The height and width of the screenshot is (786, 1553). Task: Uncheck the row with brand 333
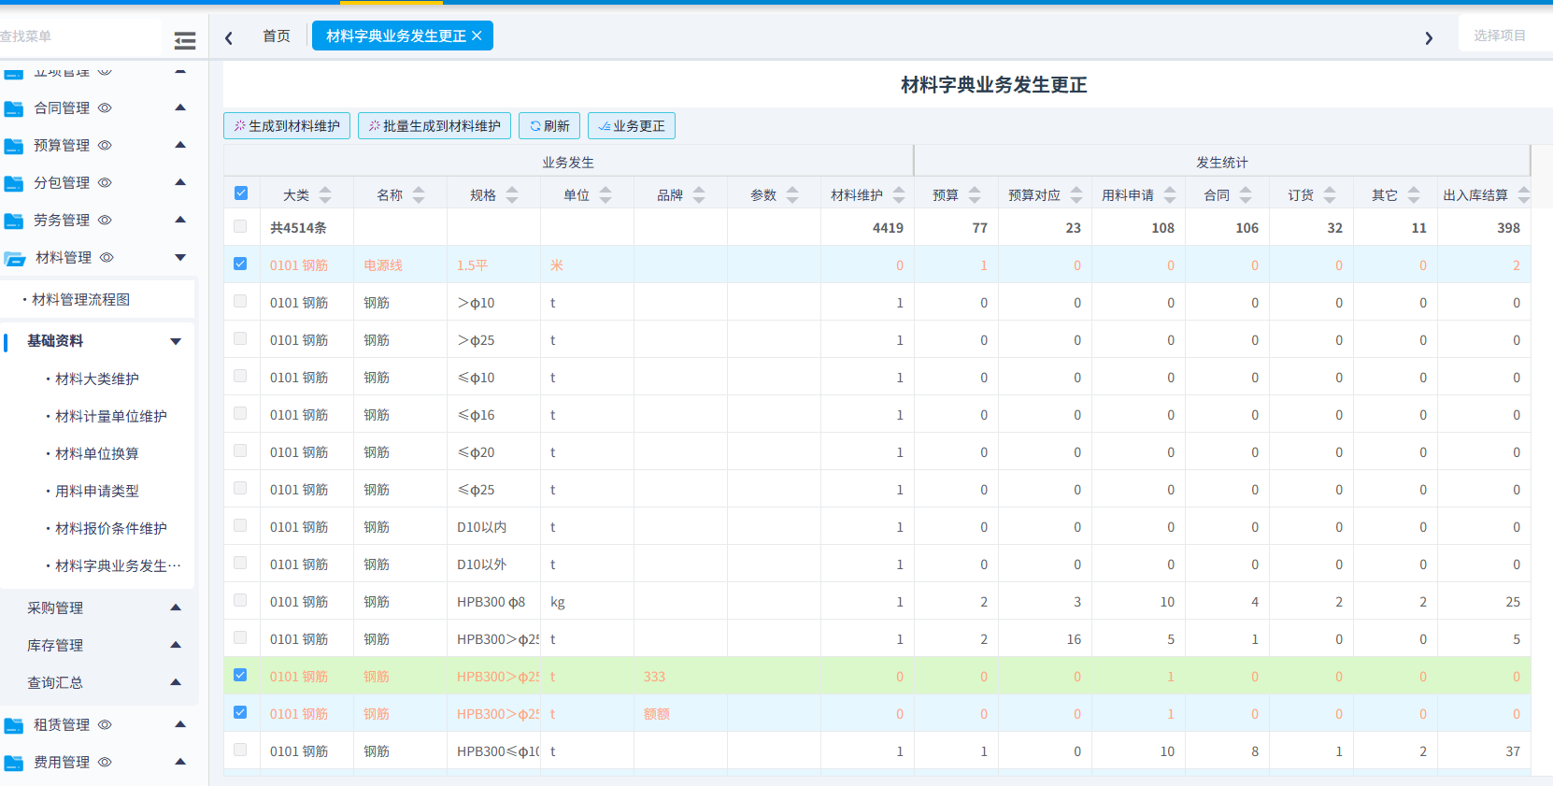point(240,675)
